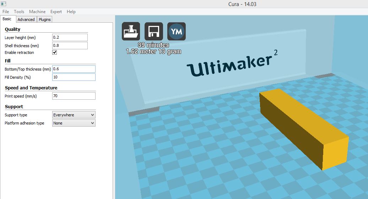Open the File menu
The width and height of the screenshot is (368, 199).
coord(6,12)
